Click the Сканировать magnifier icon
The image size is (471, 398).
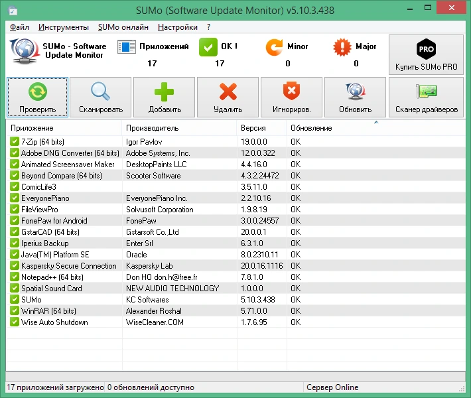[101, 91]
